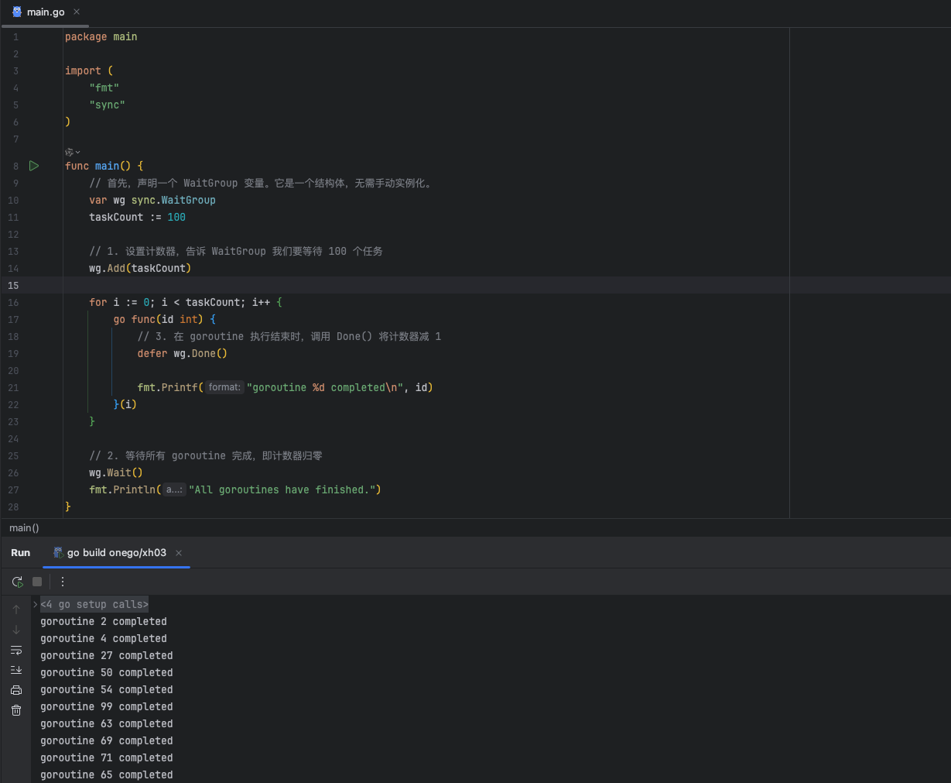The image size is (951, 783).
Task: Toggle scroll to end of console
Action: 16,670
